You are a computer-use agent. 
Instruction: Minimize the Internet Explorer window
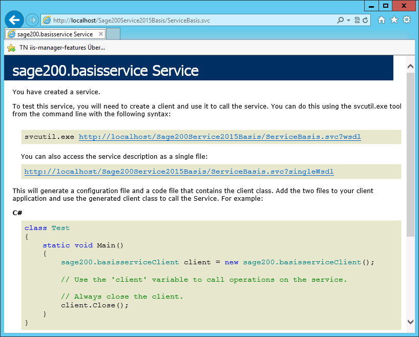(371, 6)
